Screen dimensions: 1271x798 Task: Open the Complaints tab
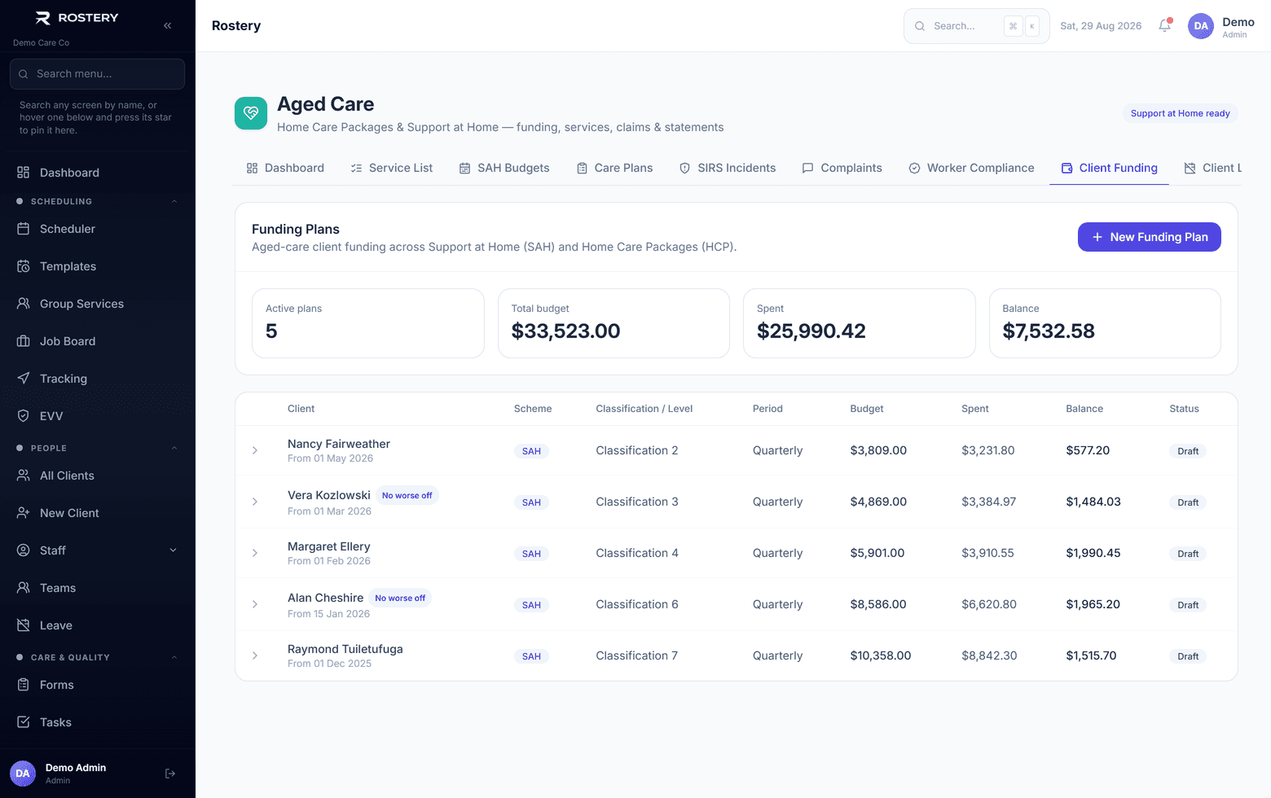click(x=842, y=168)
